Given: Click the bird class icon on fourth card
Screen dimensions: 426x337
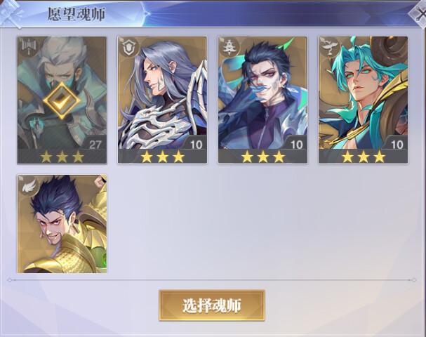Looking at the screenshot, I should click(x=330, y=47).
